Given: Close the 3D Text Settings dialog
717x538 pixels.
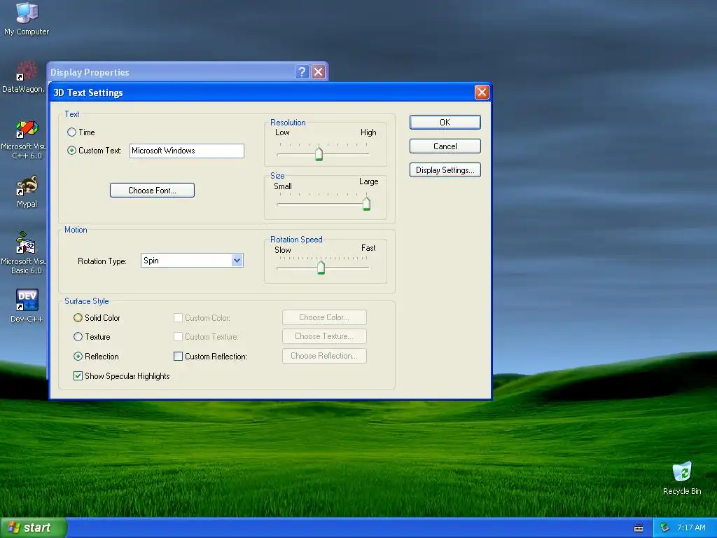Looking at the screenshot, I should pyautogui.click(x=482, y=92).
